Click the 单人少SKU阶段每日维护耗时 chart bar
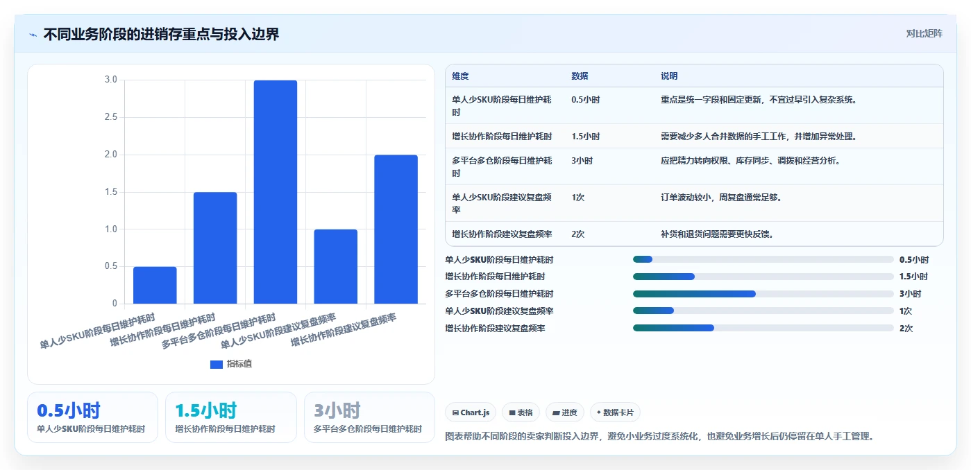Viewport: 971px width, 470px height. click(x=155, y=285)
